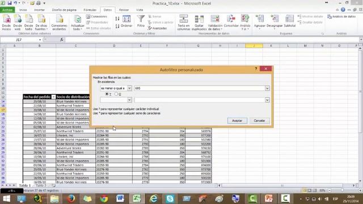Open Chrome from taskbar
This screenshot has width=363, height=204.
pos(104,199)
